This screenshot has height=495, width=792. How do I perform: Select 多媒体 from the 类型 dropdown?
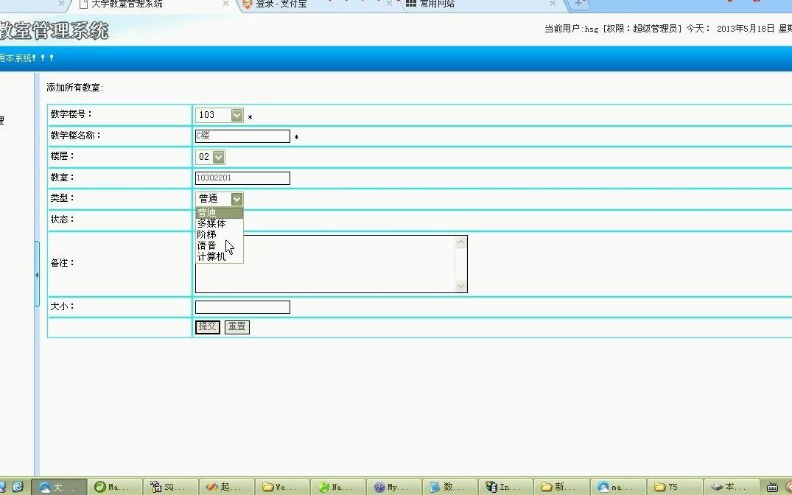click(211, 222)
